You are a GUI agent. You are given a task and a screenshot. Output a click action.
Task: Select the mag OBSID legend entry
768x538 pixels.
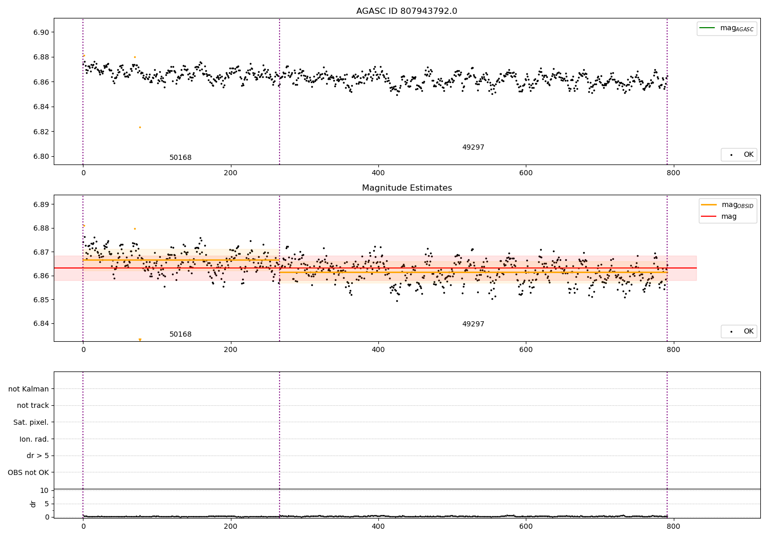coord(728,205)
